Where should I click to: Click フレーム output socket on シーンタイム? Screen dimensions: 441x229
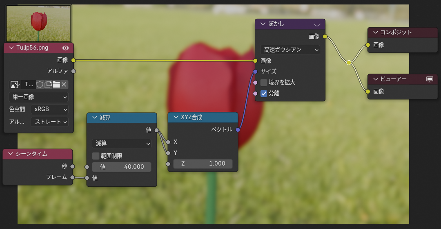72,177
